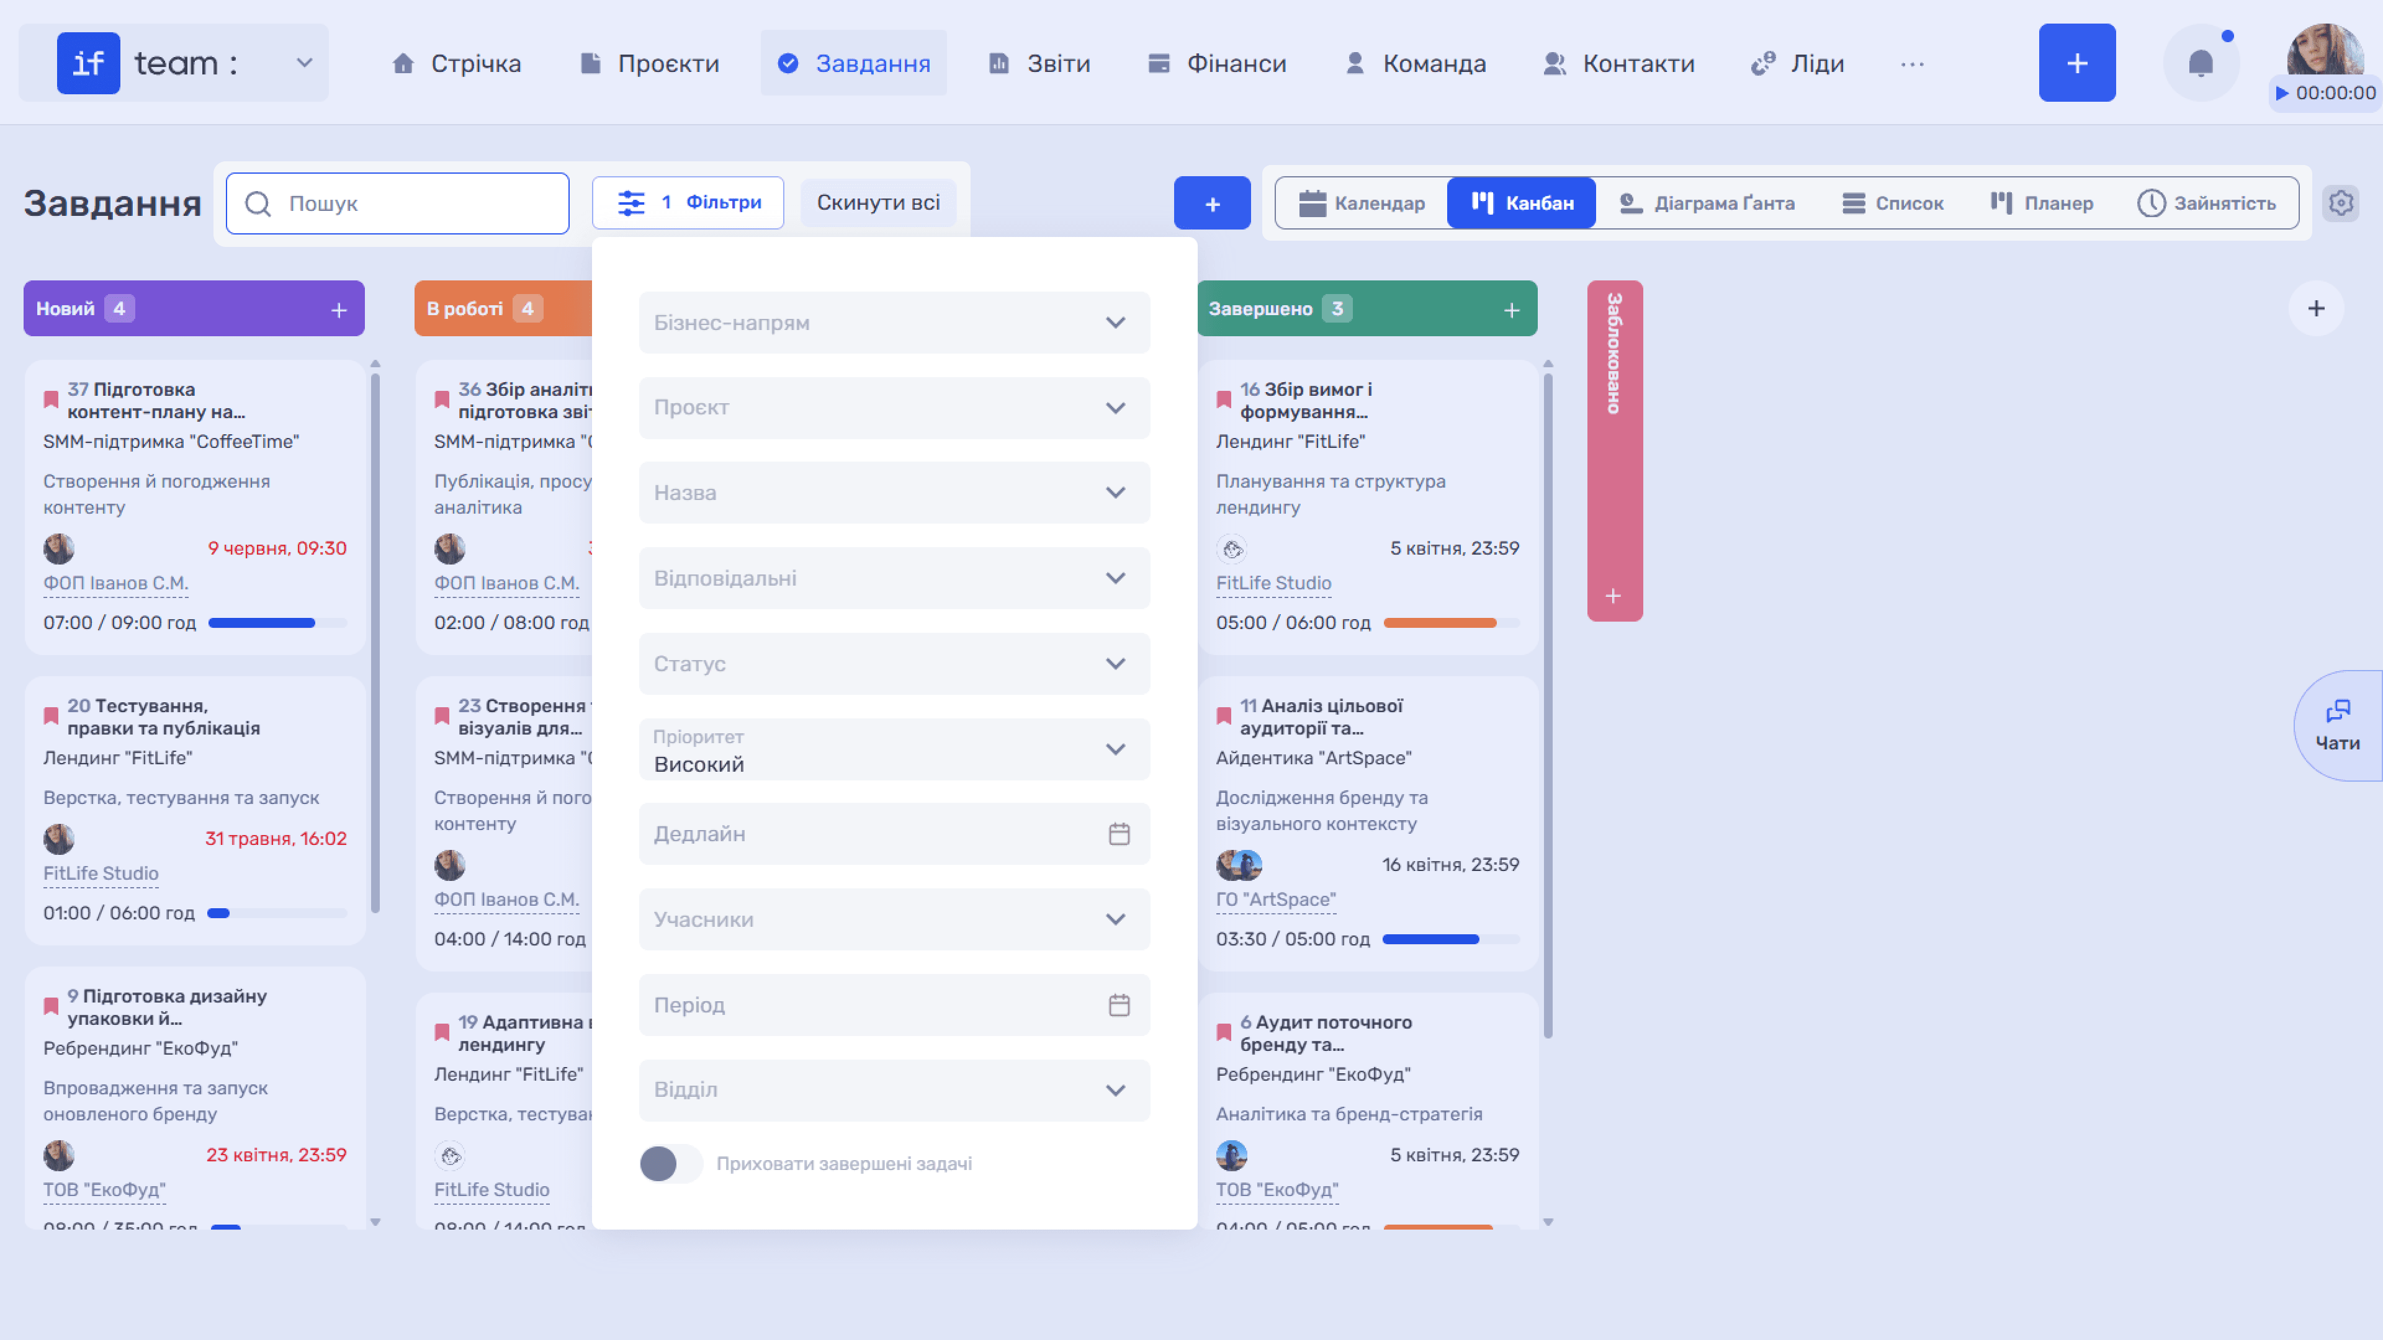Toggle Приховати завершені задачі switch

[x=671, y=1163]
